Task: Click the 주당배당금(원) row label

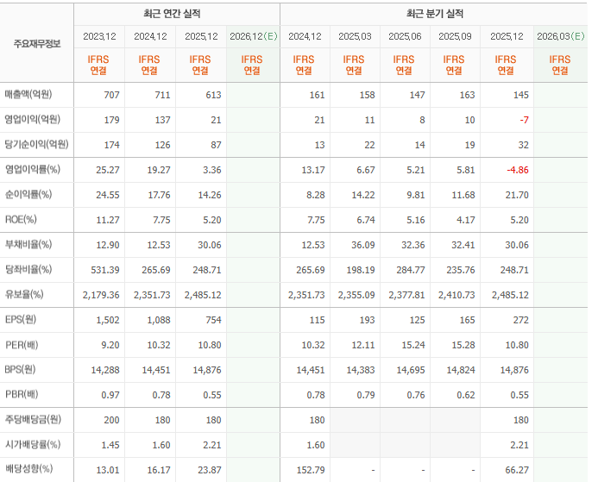Action: point(33,420)
